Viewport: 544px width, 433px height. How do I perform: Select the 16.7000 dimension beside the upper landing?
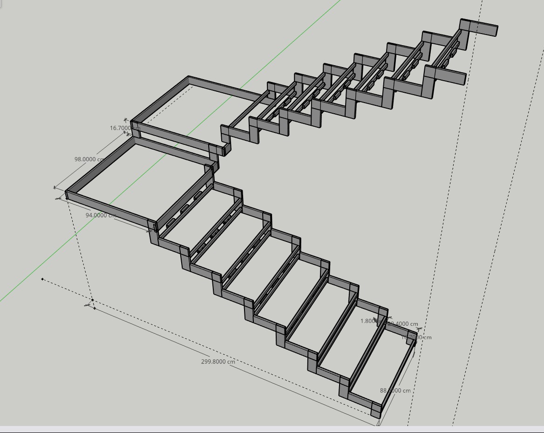(x=121, y=128)
